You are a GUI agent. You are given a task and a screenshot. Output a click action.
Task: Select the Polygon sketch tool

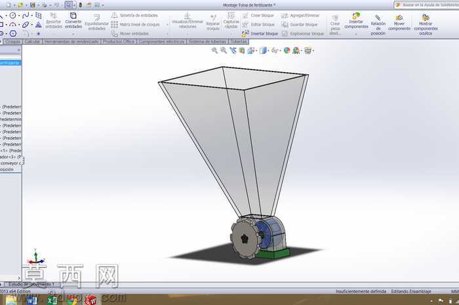(x=13, y=33)
